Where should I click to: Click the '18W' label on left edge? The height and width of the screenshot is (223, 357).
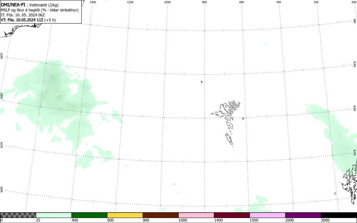1,96
